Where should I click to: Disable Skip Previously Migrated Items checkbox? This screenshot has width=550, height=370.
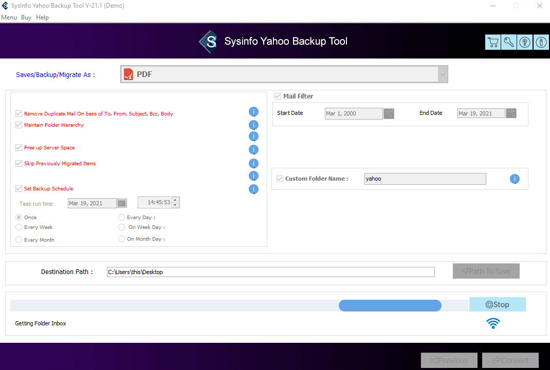19,164
